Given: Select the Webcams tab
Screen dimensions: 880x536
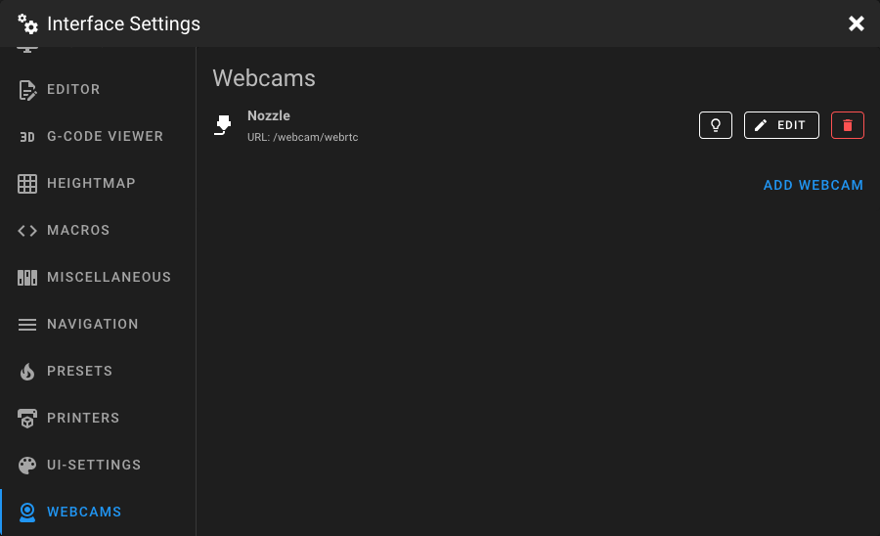Looking at the screenshot, I should [x=98, y=512].
